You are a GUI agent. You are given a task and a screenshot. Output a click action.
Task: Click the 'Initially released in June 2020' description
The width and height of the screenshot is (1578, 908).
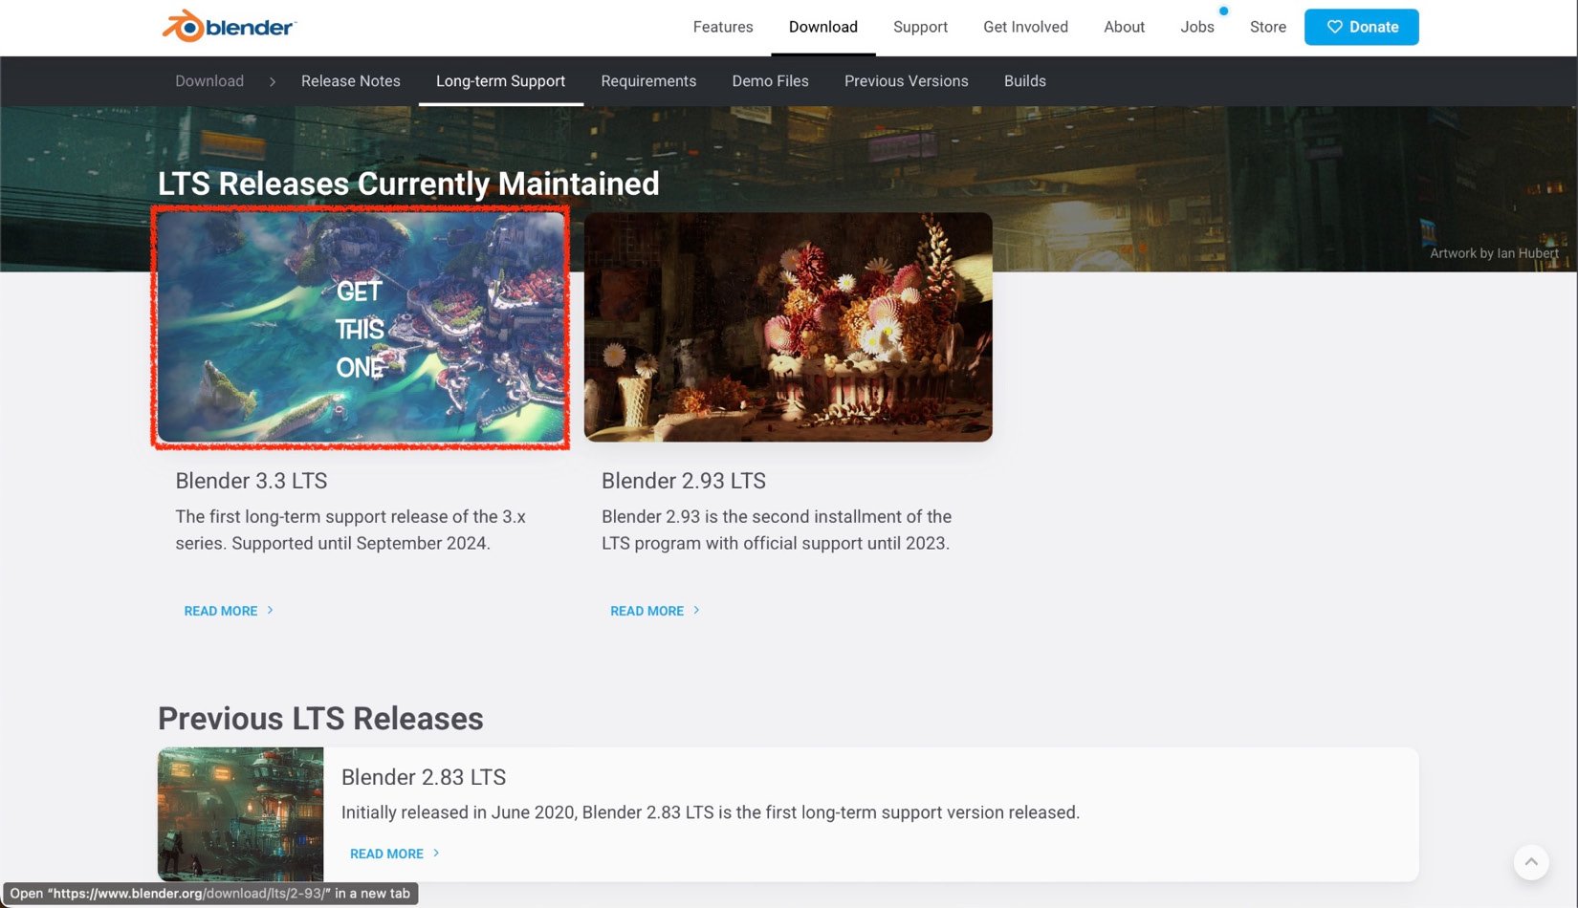click(711, 812)
